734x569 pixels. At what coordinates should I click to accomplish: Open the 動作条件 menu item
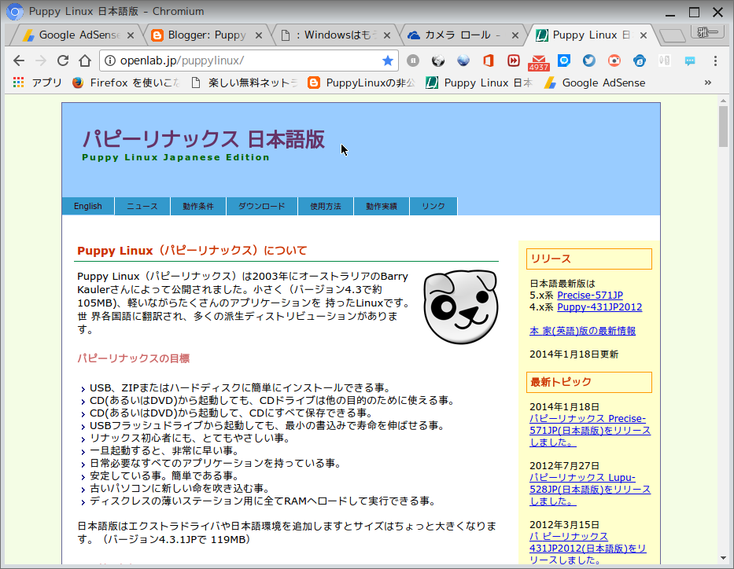click(x=198, y=206)
